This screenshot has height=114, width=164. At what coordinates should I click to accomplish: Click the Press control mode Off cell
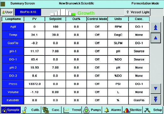[97, 84]
